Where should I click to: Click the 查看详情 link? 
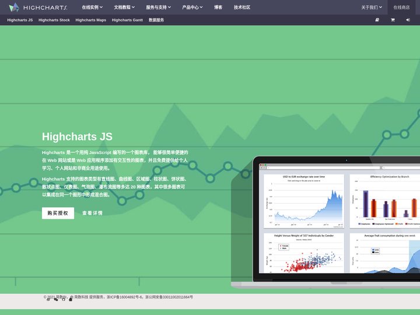pyautogui.click(x=92, y=213)
